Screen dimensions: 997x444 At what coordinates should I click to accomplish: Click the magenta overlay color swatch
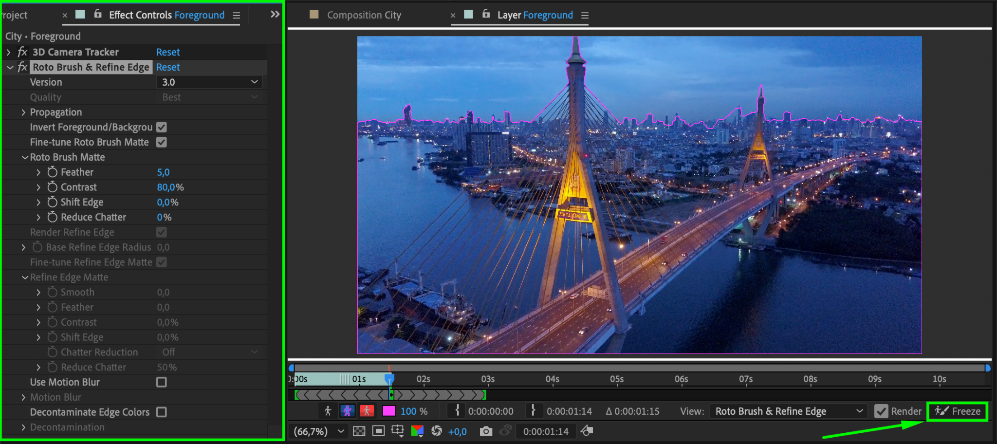[x=389, y=411]
